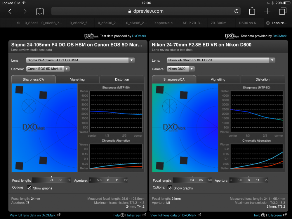Screen dimensions: 292x219
Task: Tap the Safari forward arrow
Action: (25, 11)
